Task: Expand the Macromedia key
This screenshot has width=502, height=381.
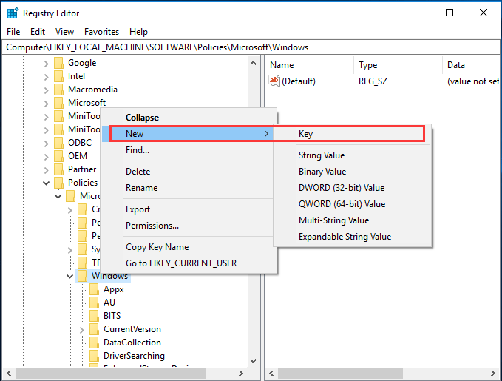Action: 46,90
